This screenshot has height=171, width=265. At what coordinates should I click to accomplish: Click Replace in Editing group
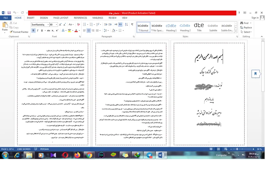click(246, 27)
